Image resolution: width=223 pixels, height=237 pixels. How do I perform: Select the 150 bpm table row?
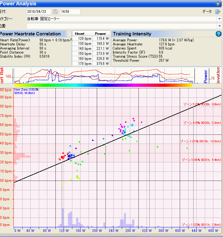[x=91, y=54]
